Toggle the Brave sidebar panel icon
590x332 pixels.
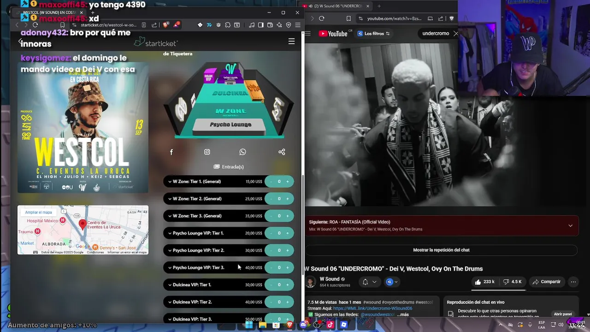[x=261, y=25]
